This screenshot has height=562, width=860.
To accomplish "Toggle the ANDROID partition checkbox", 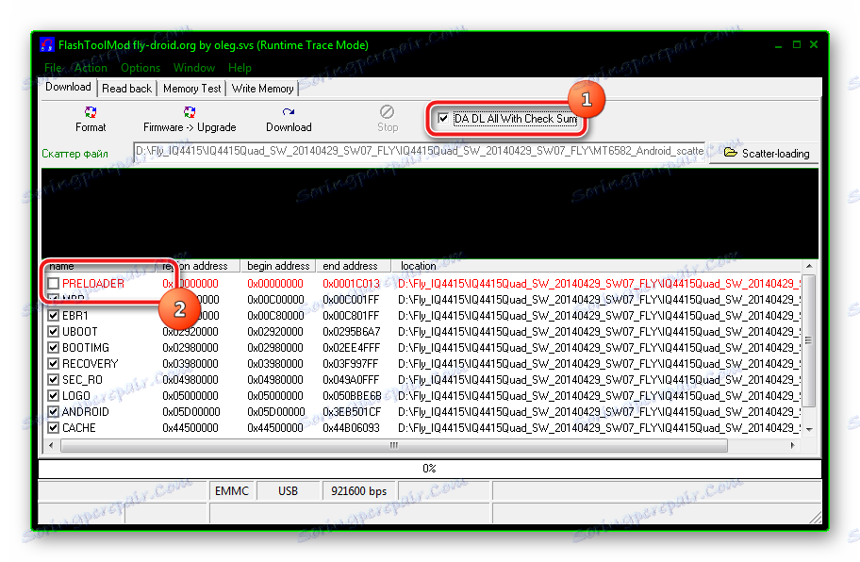I will [54, 411].
